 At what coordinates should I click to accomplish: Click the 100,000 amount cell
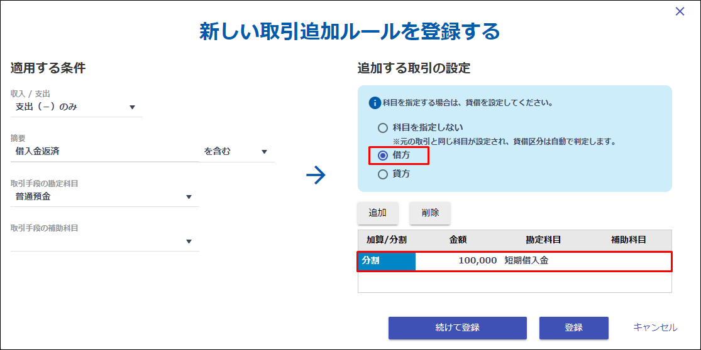tap(477, 261)
